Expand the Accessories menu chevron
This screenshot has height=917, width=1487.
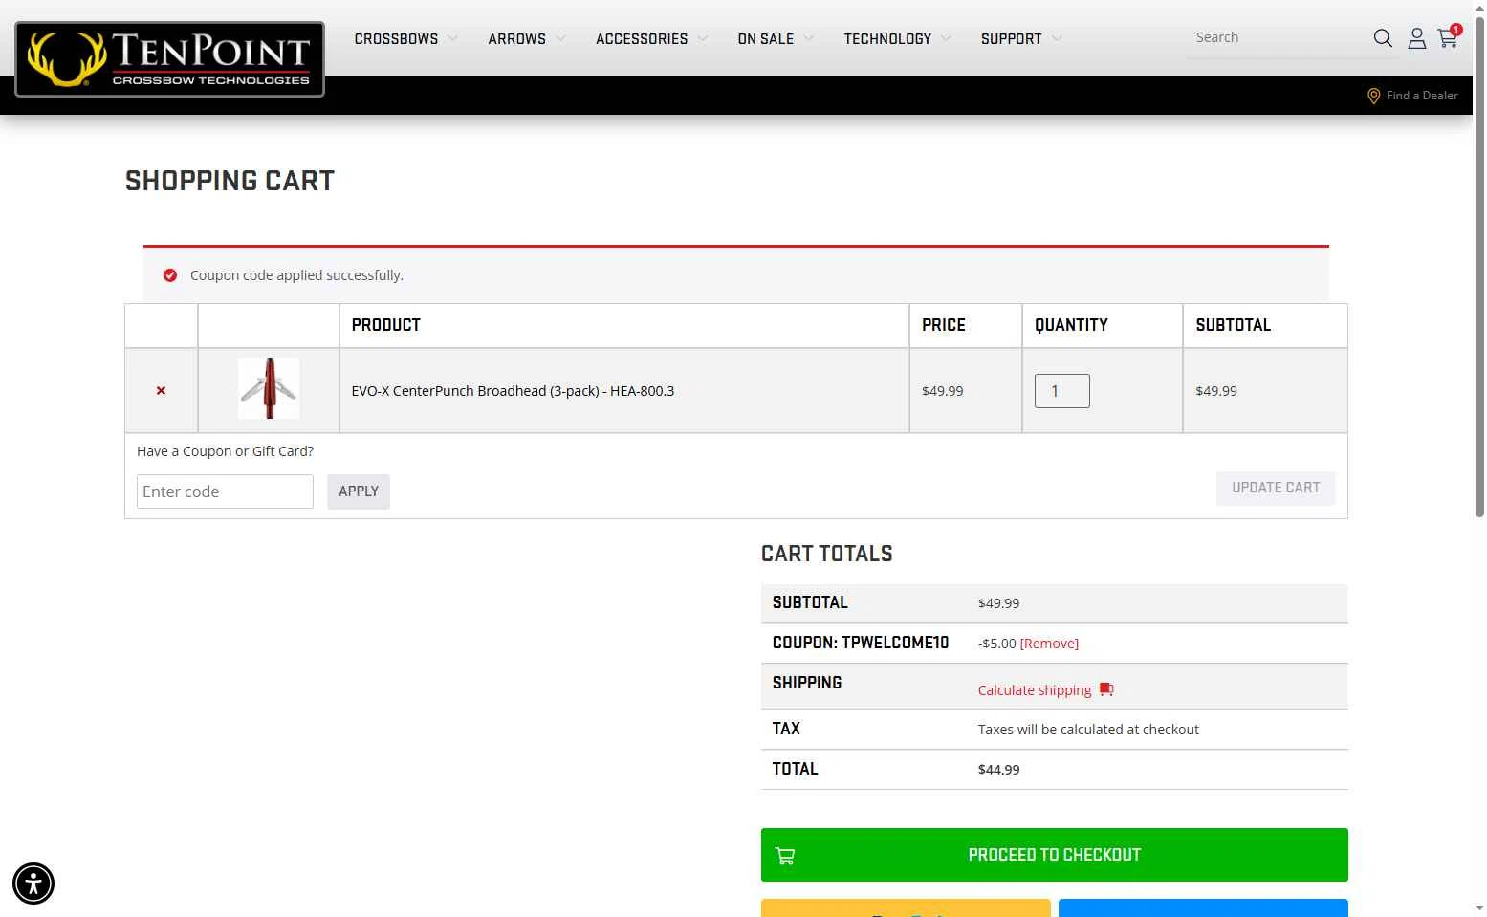[x=702, y=39]
